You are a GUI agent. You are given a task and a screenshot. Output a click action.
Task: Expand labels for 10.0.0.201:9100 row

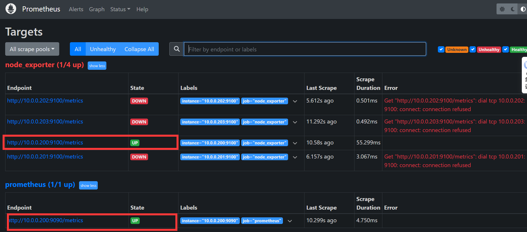pyautogui.click(x=295, y=157)
